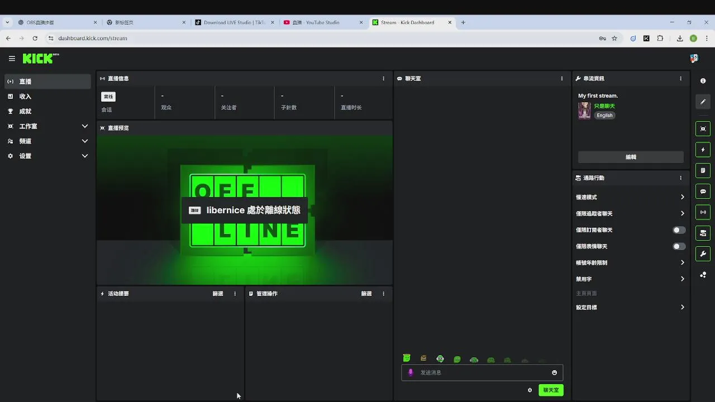
Task: Toggle 僅限訂閱者聊天 switch
Action: click(679, 230)
